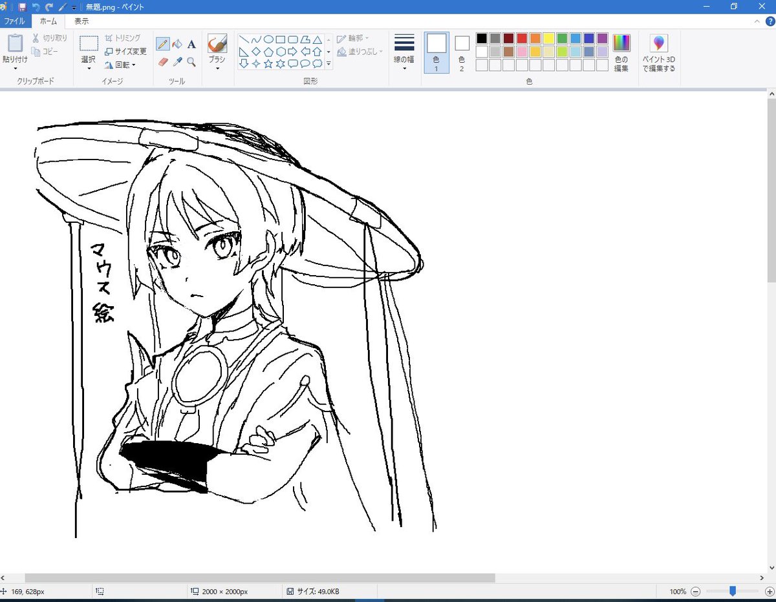Choose the hexagon shape
776x602 pixels.
[281, 52]
